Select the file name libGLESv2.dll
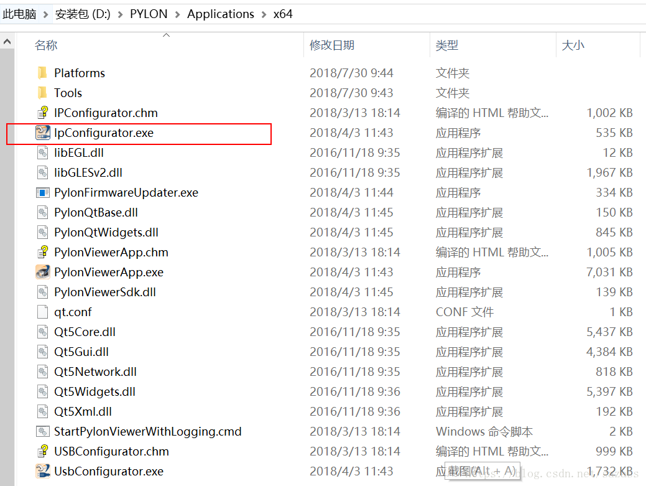The width and height of the screenshot is (646, 486). coord(88,172)
